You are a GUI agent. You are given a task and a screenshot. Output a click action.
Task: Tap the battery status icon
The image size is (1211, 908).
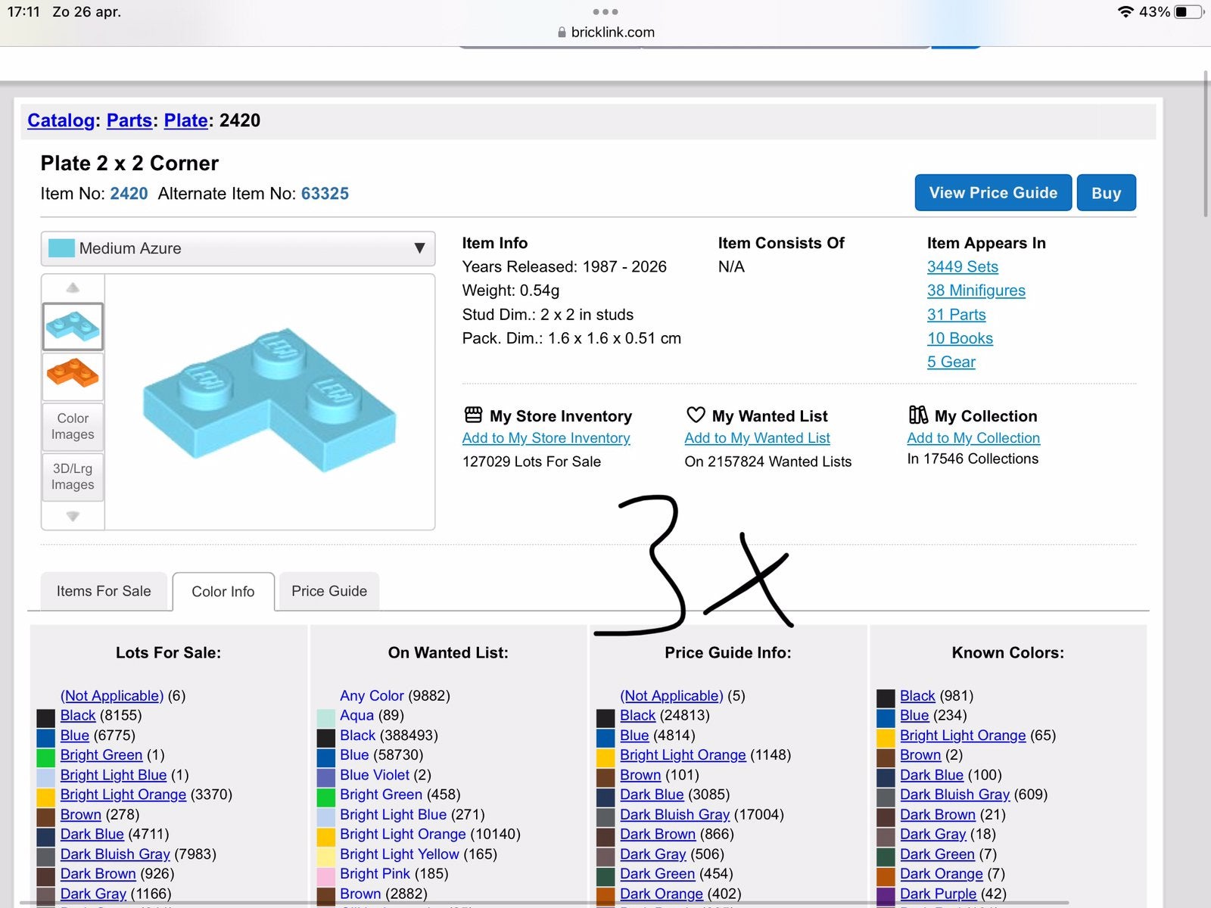1189,12
